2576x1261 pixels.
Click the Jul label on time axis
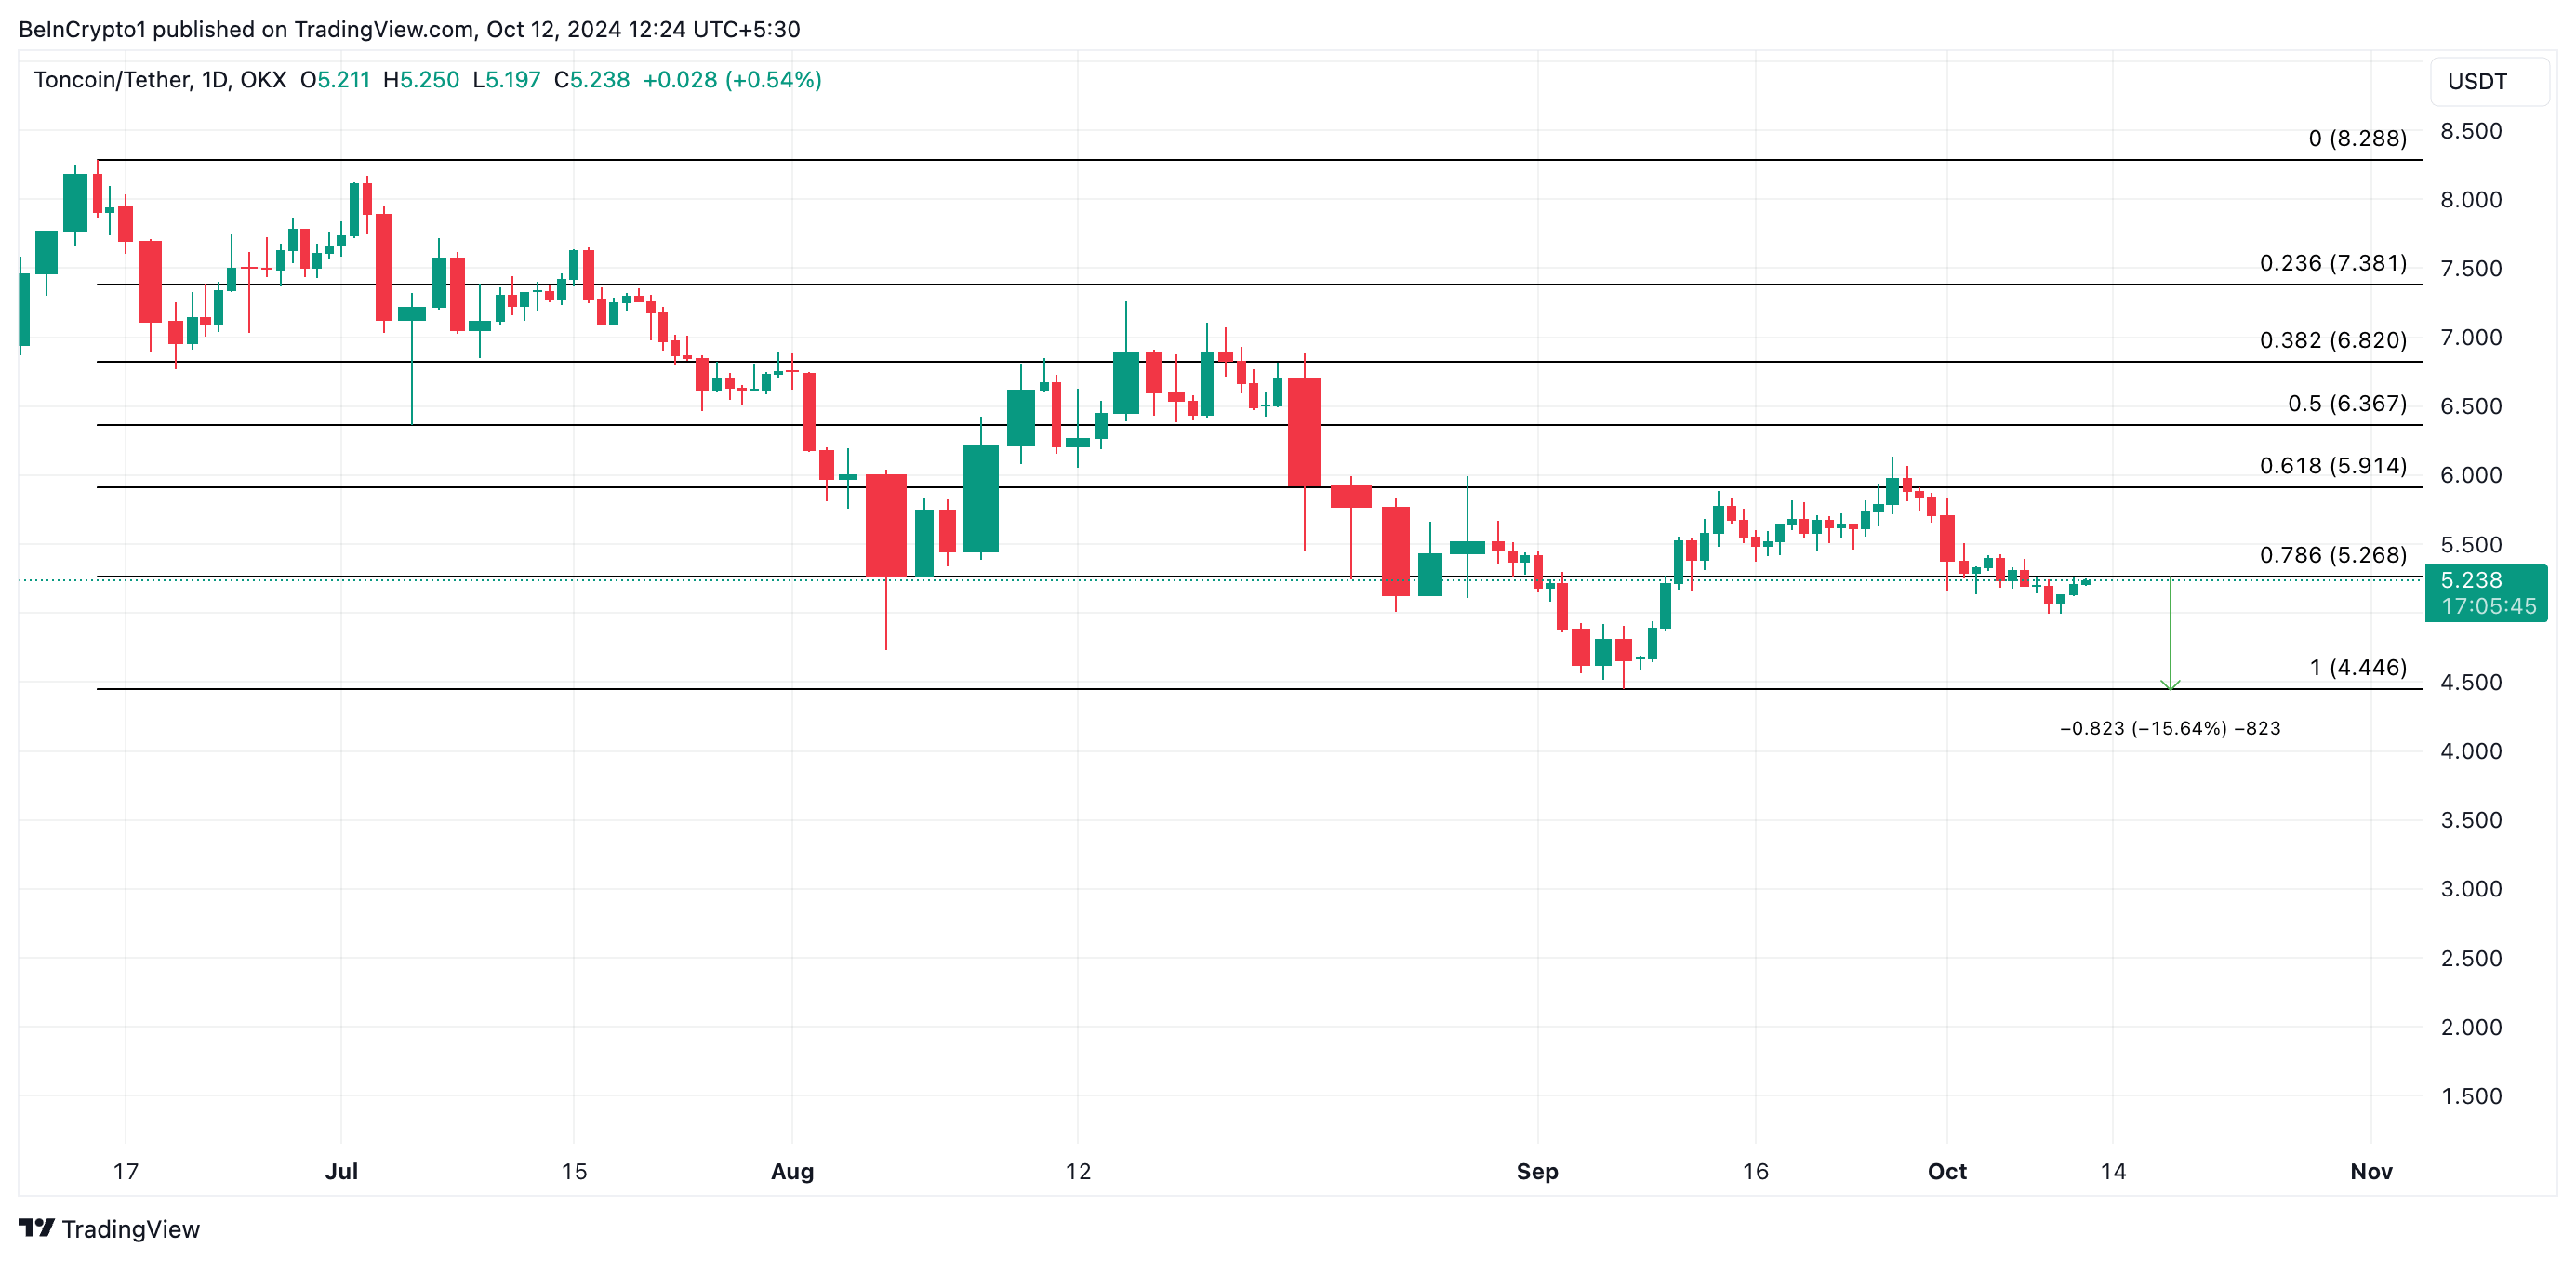(x=341, y=1171)
